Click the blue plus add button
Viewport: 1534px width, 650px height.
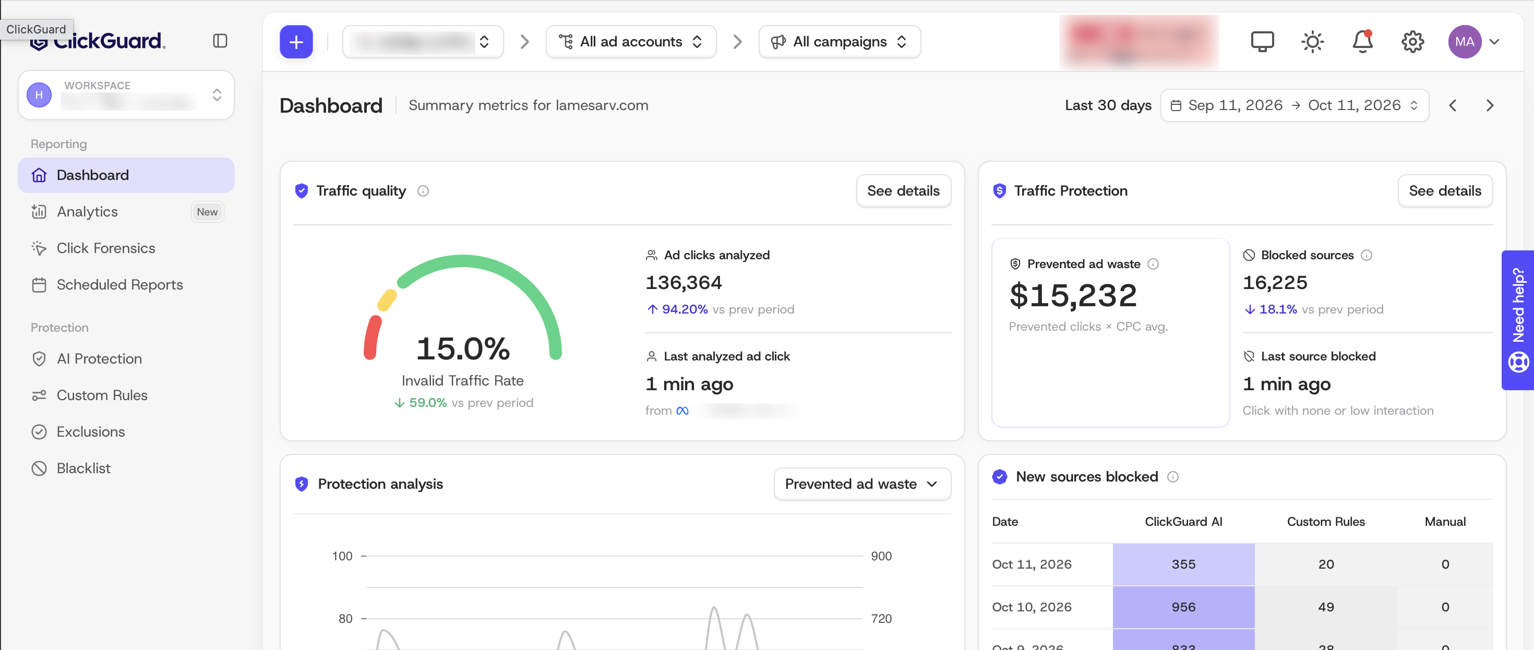[296, 42]
